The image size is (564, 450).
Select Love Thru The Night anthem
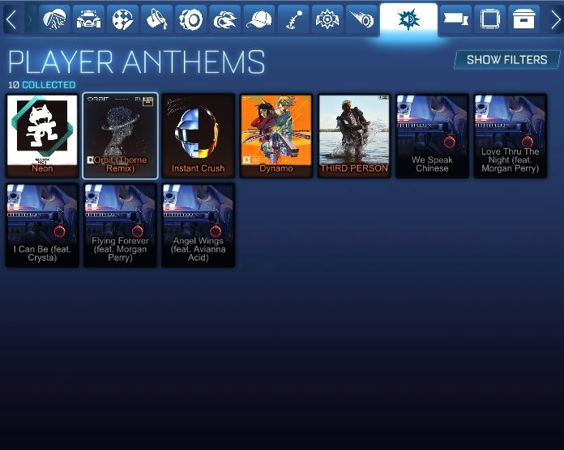pyautogui.click(x=510, y=136)
